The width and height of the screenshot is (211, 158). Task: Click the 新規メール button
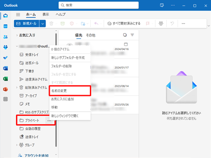26,24
